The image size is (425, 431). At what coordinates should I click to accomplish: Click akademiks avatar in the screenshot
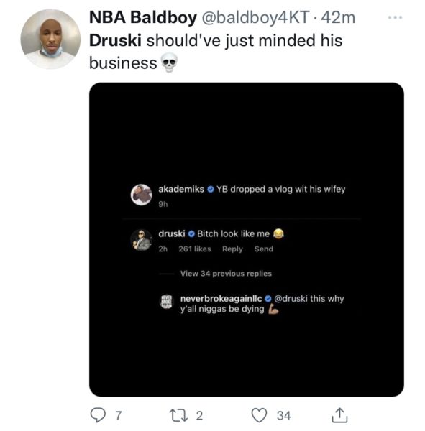pyautogui.click(x=141, y=195)
